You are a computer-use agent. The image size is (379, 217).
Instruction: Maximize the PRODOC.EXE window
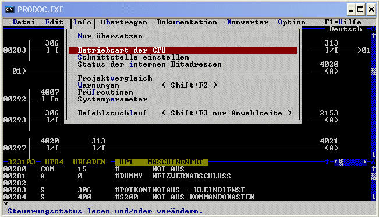click(360, 10)
